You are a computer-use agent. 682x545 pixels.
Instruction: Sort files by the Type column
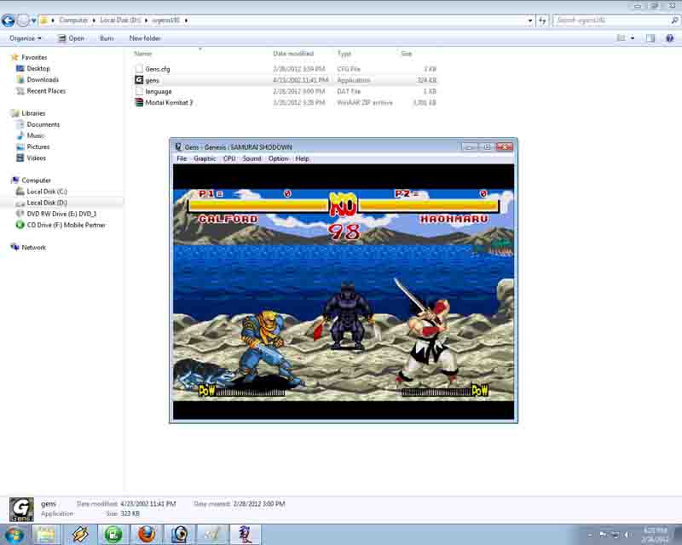344,54
